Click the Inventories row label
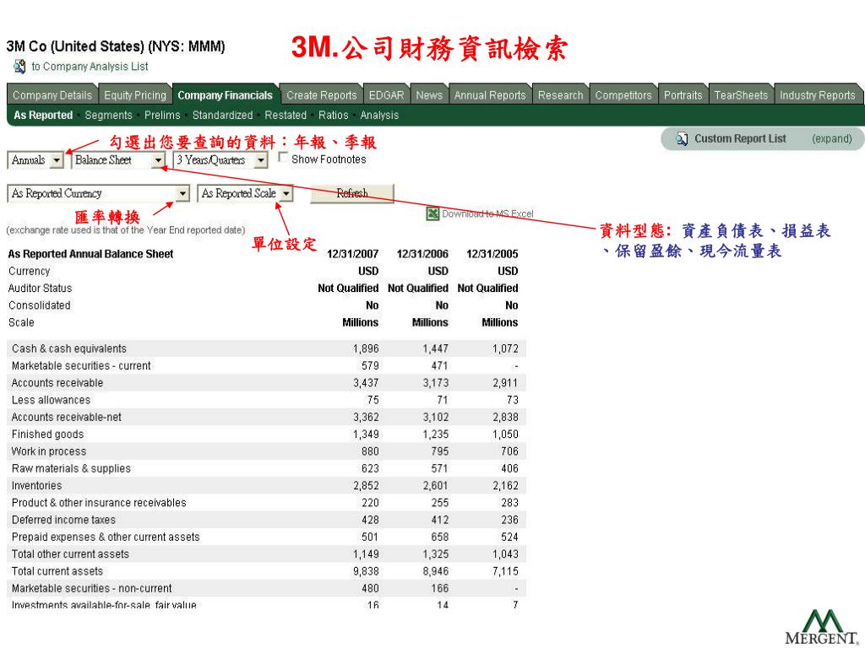This screenshot has width=865, height=648. tap(36, 485)
